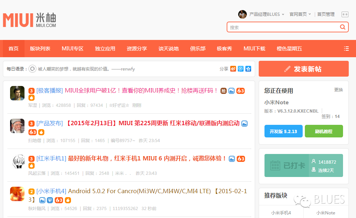Open MIUI下载 nav item
Image resolution: width=356 pixels, height=218 pixels.
tap(254, 49)
